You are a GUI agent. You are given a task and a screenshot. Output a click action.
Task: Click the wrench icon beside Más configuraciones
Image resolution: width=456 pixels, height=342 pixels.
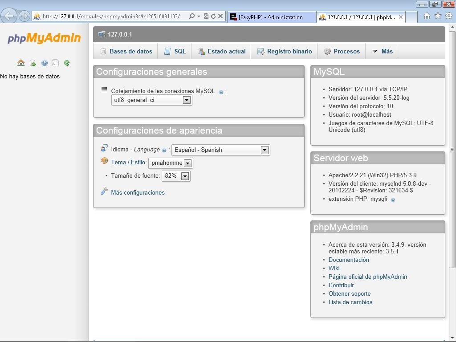pos(104,191)
